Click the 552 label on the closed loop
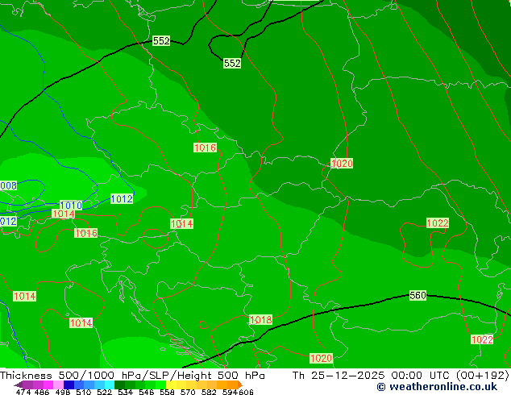The image size is (511, 395). [232, 63]
